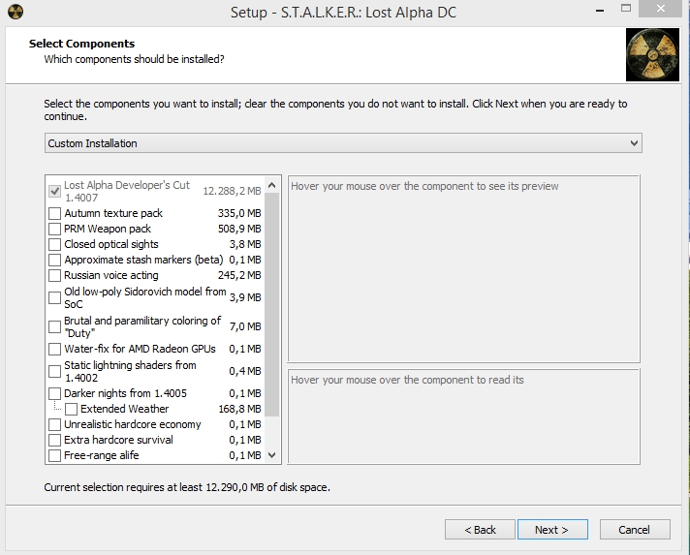Check the Free-range alife component
This screenshot has height=555, width=690.
(x=54, y=455)
